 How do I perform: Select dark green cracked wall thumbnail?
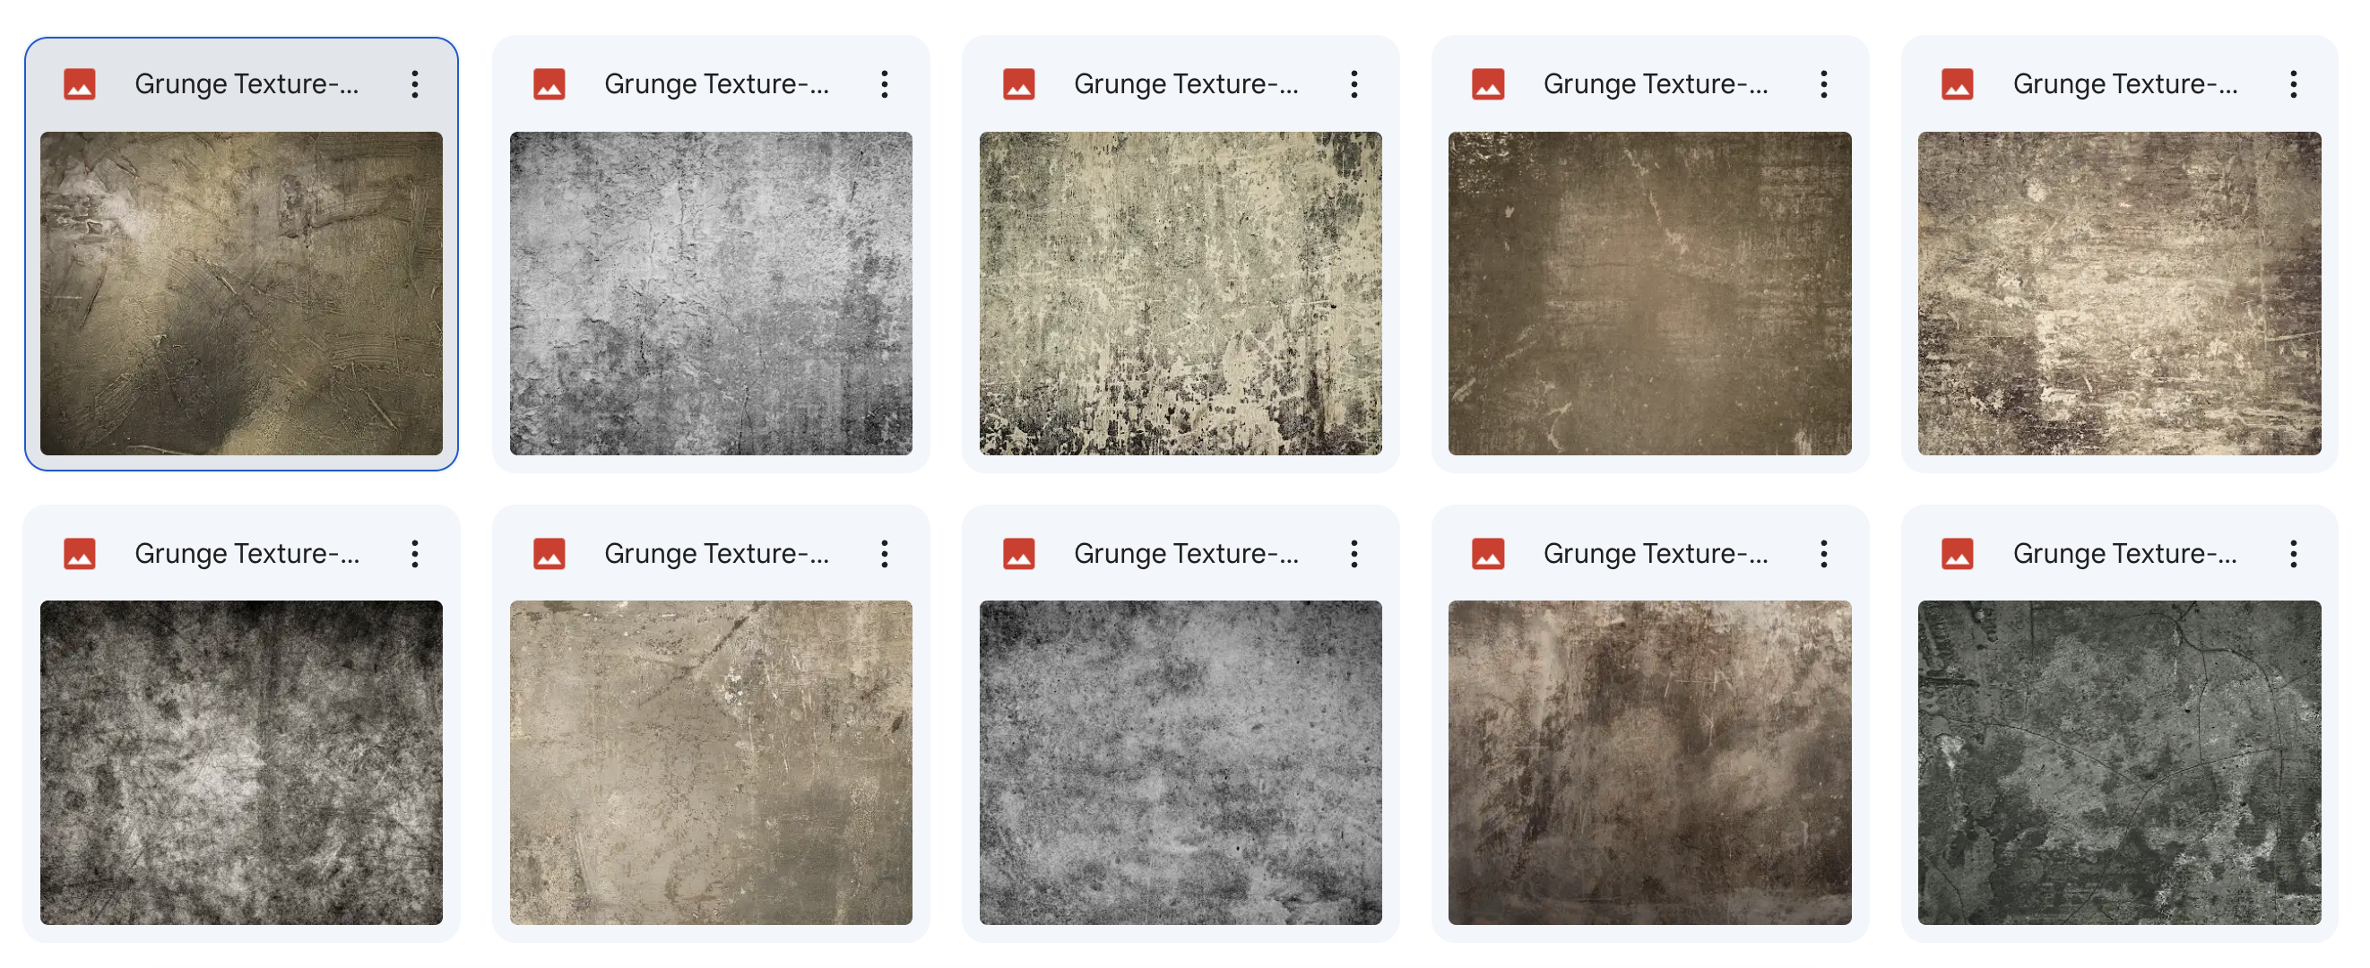[x=2118, y=762]
